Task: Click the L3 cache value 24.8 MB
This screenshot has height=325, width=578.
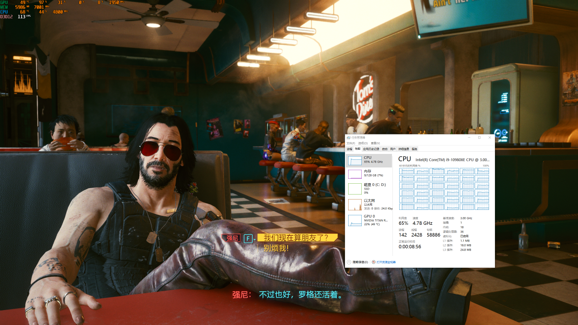Action: 466,250
